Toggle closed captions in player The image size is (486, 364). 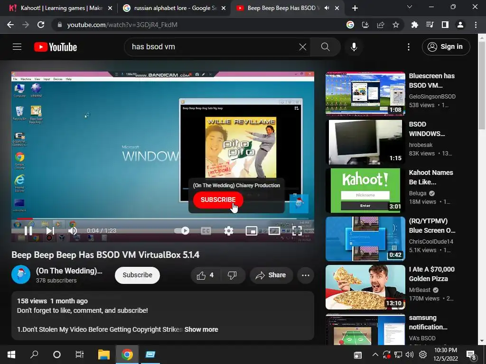(x=206, y=231)
